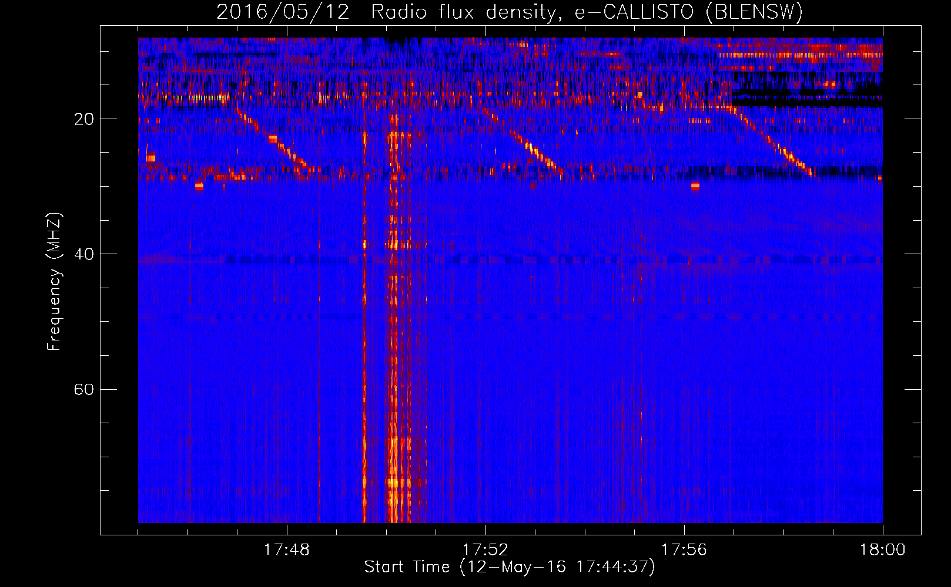Click the 17:48 time tick label
The height and width of the screenshot is (587, 951).
click(x=287, y=550)
